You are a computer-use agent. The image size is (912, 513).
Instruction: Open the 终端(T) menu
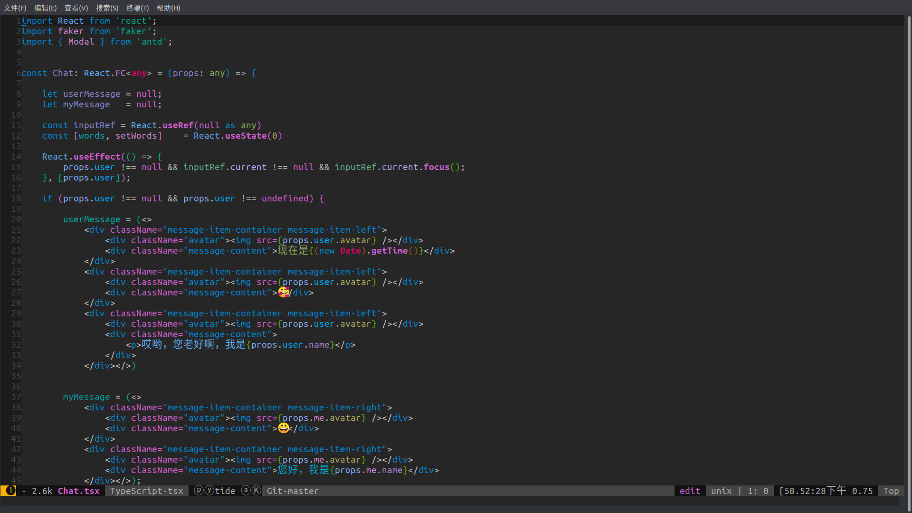[138, 8]
